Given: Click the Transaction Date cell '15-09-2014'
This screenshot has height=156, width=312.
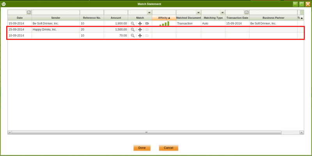Looking at the screenshot, I should point(238,23).
